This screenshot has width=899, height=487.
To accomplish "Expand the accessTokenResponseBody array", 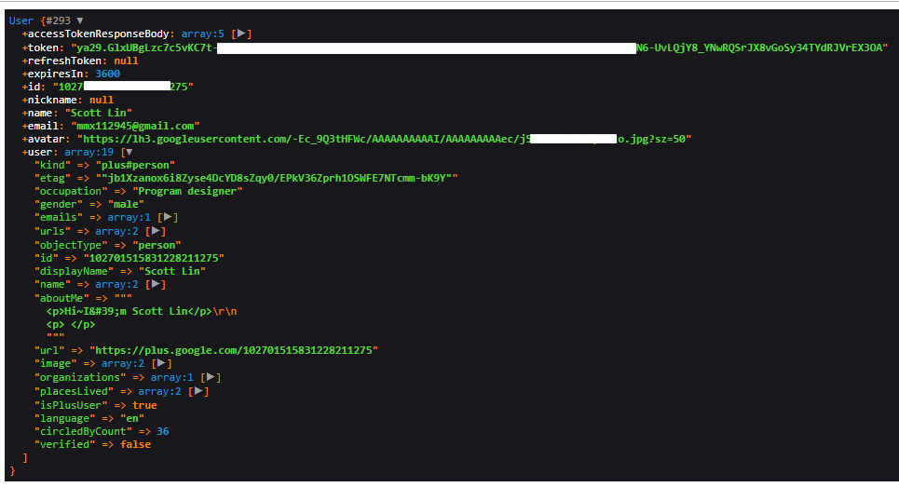I will click(240, 34).
